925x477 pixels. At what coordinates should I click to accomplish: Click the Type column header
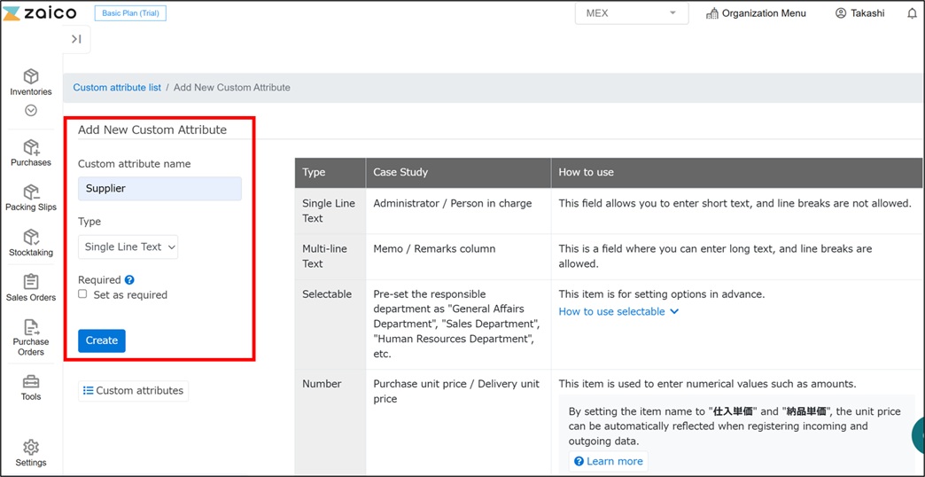pyautogui.click(x=330, y=172)
